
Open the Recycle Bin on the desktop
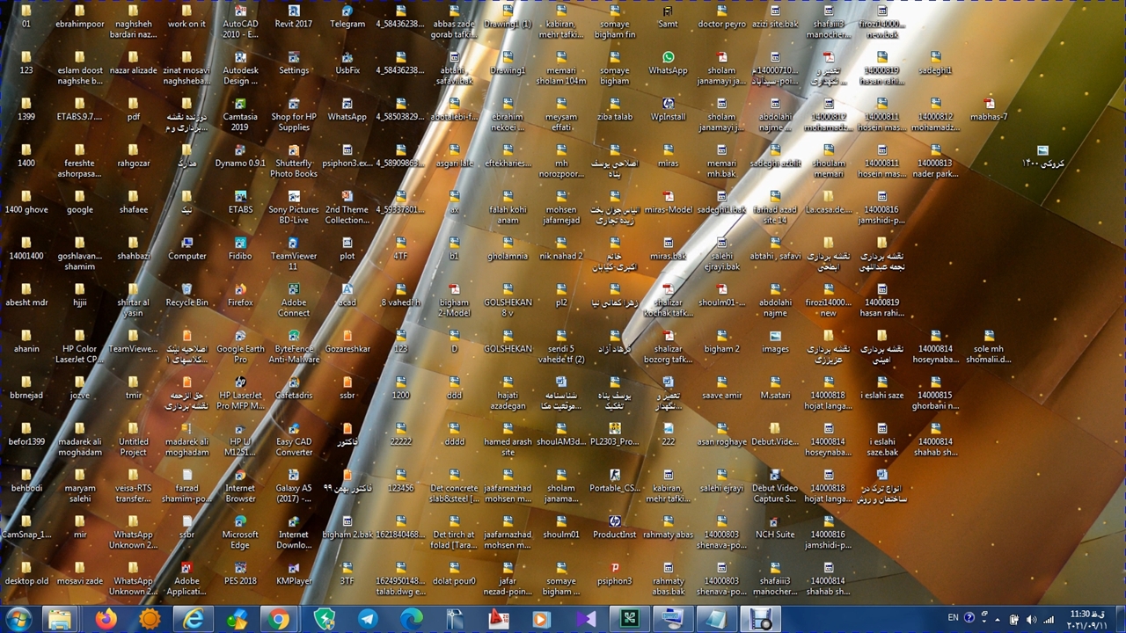pyautogui.click(x=186, y=290)
